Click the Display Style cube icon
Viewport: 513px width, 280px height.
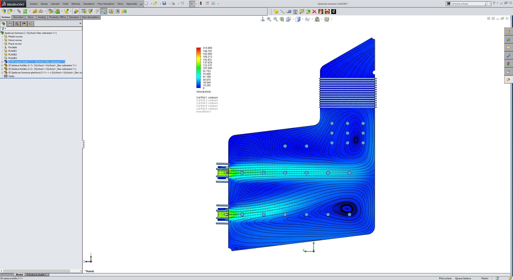(x=298, y=19)
